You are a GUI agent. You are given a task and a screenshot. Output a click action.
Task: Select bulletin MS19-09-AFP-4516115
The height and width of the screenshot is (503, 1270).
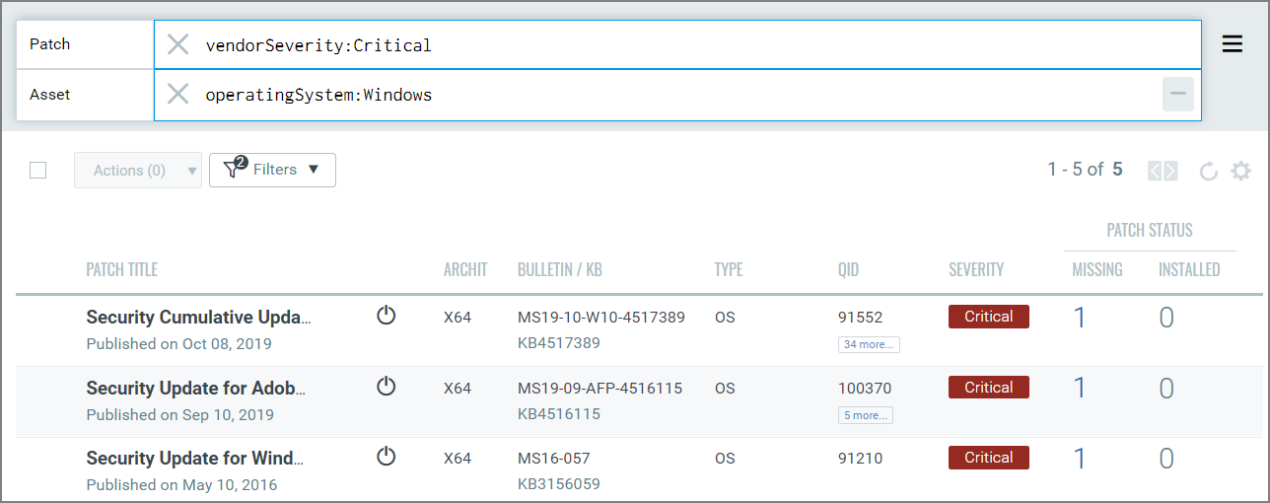point(600,389)
